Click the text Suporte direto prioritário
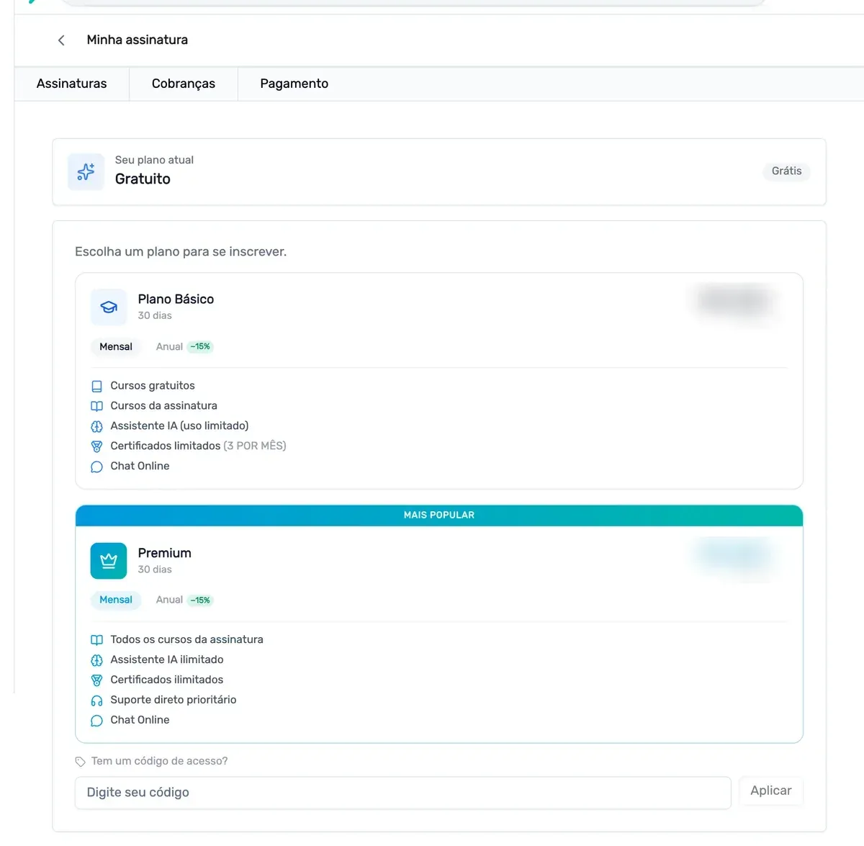Viewport: 864px width, 846px height. 174,700
